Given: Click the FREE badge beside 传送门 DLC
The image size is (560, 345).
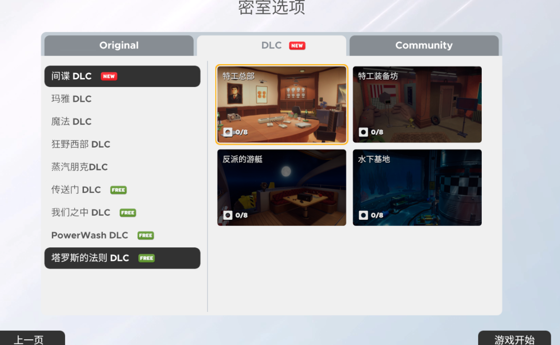Looking at the screenshot, I should [x=118, y=190].
